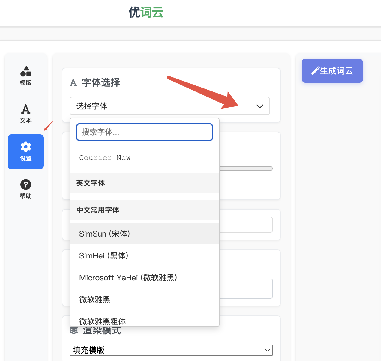Choose Microsoft YaHei (微软雅黑) font

click(x=128, y=277)
